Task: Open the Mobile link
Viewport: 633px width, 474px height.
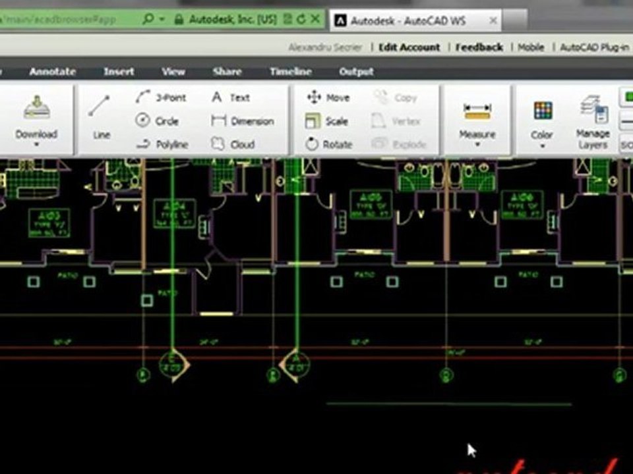Action: point(531,47)
